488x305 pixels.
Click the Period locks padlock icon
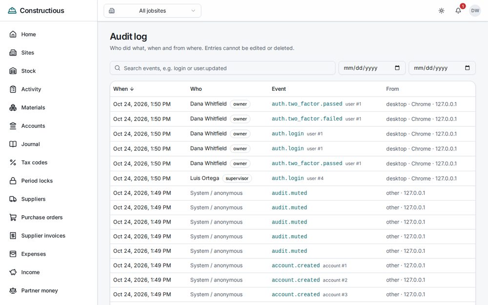click(x=13, y=181)
